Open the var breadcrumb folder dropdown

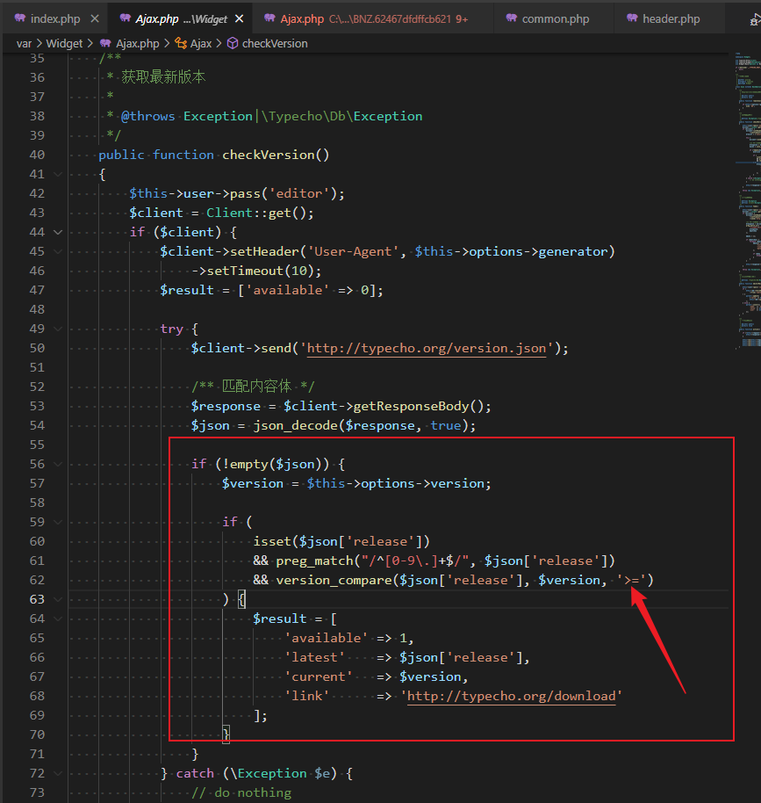tap(24, 43)
